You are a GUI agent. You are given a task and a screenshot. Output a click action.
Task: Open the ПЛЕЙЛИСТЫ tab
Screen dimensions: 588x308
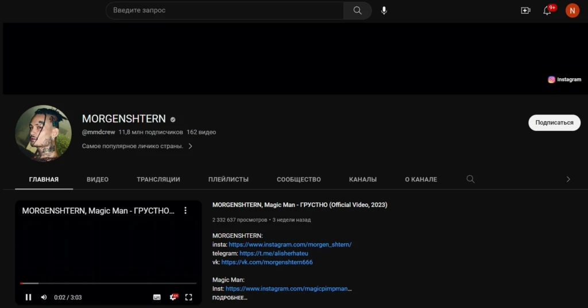tap(229, 179)
